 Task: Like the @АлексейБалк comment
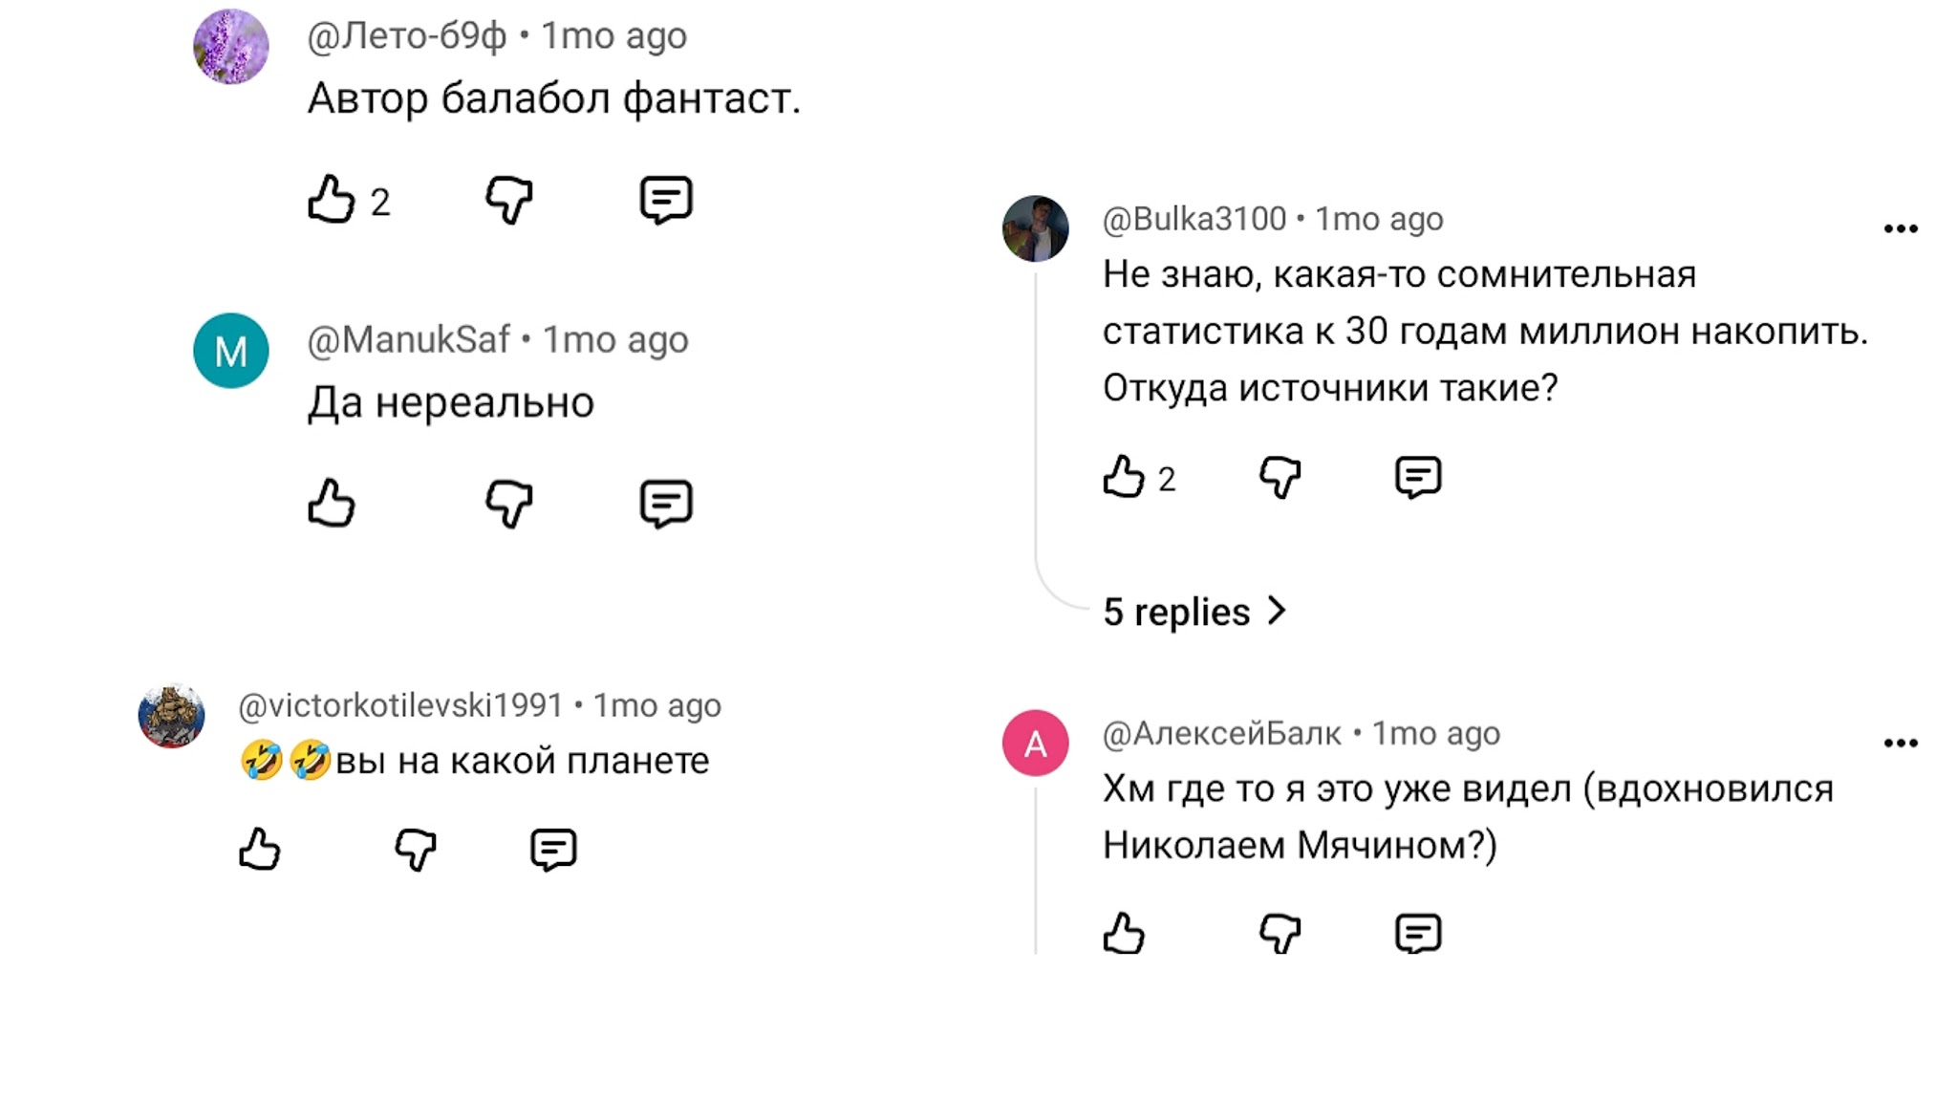[1124, 933]
